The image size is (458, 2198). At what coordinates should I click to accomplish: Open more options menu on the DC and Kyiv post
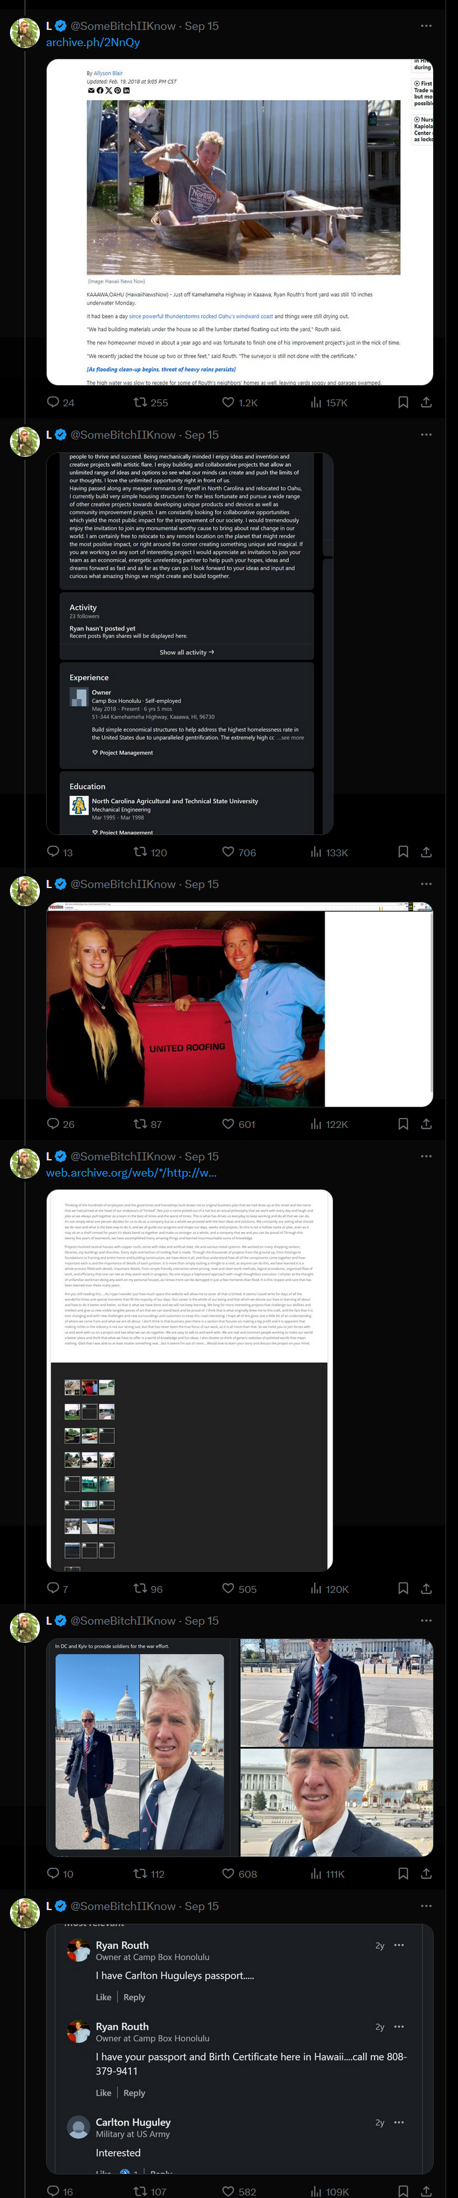426,1620
